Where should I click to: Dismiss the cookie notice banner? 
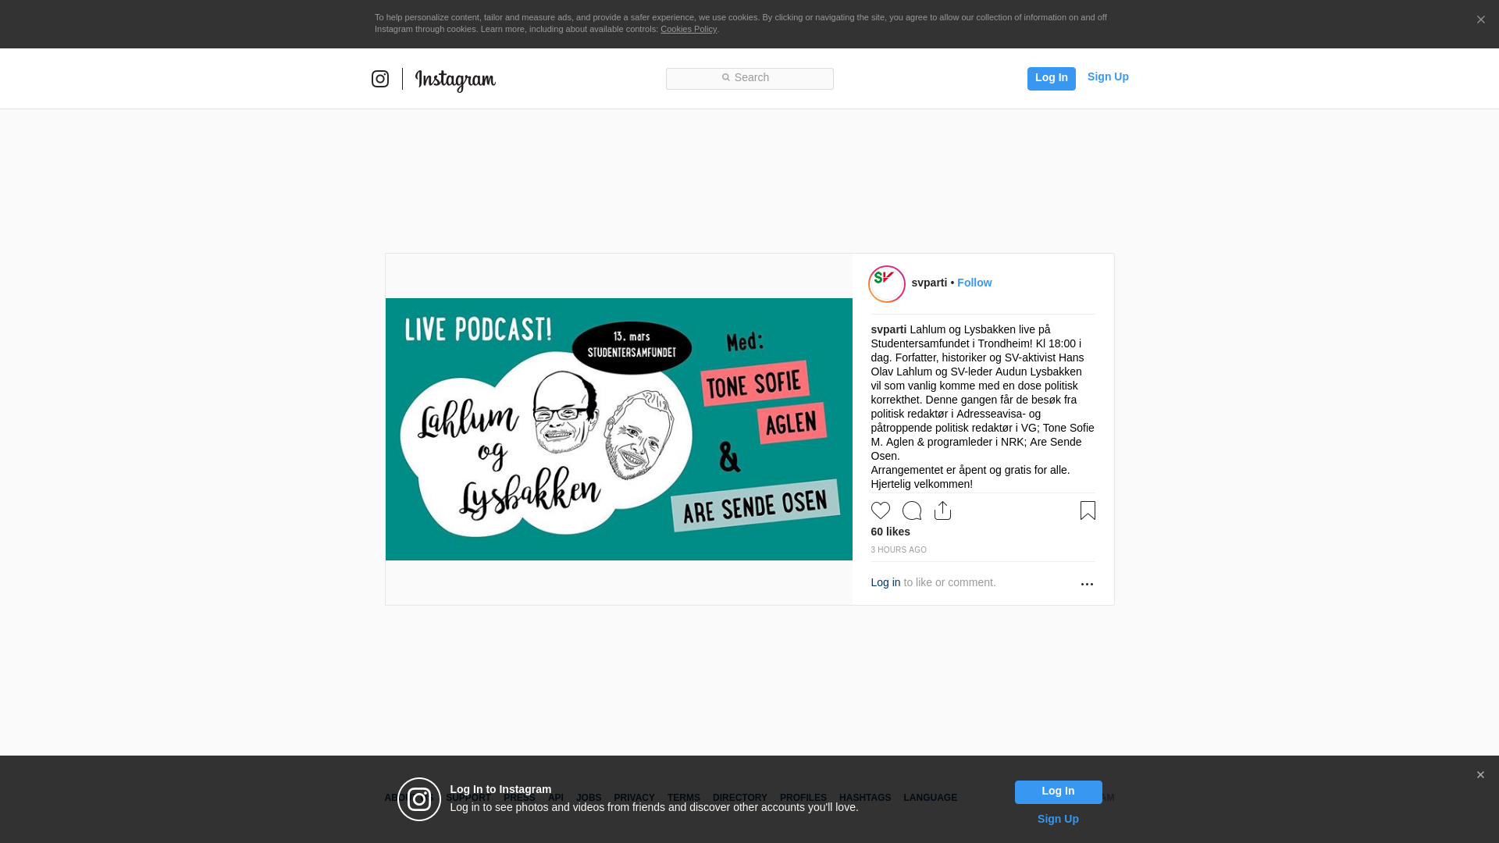(1480, 20)
